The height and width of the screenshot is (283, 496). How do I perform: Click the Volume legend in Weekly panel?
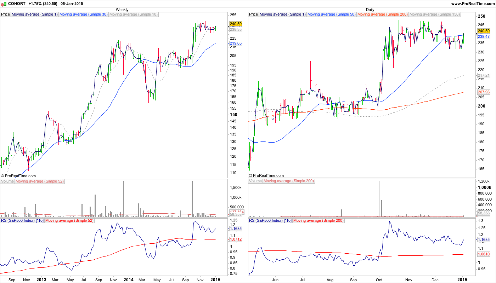pyautogui.click(x=7, y=181)
